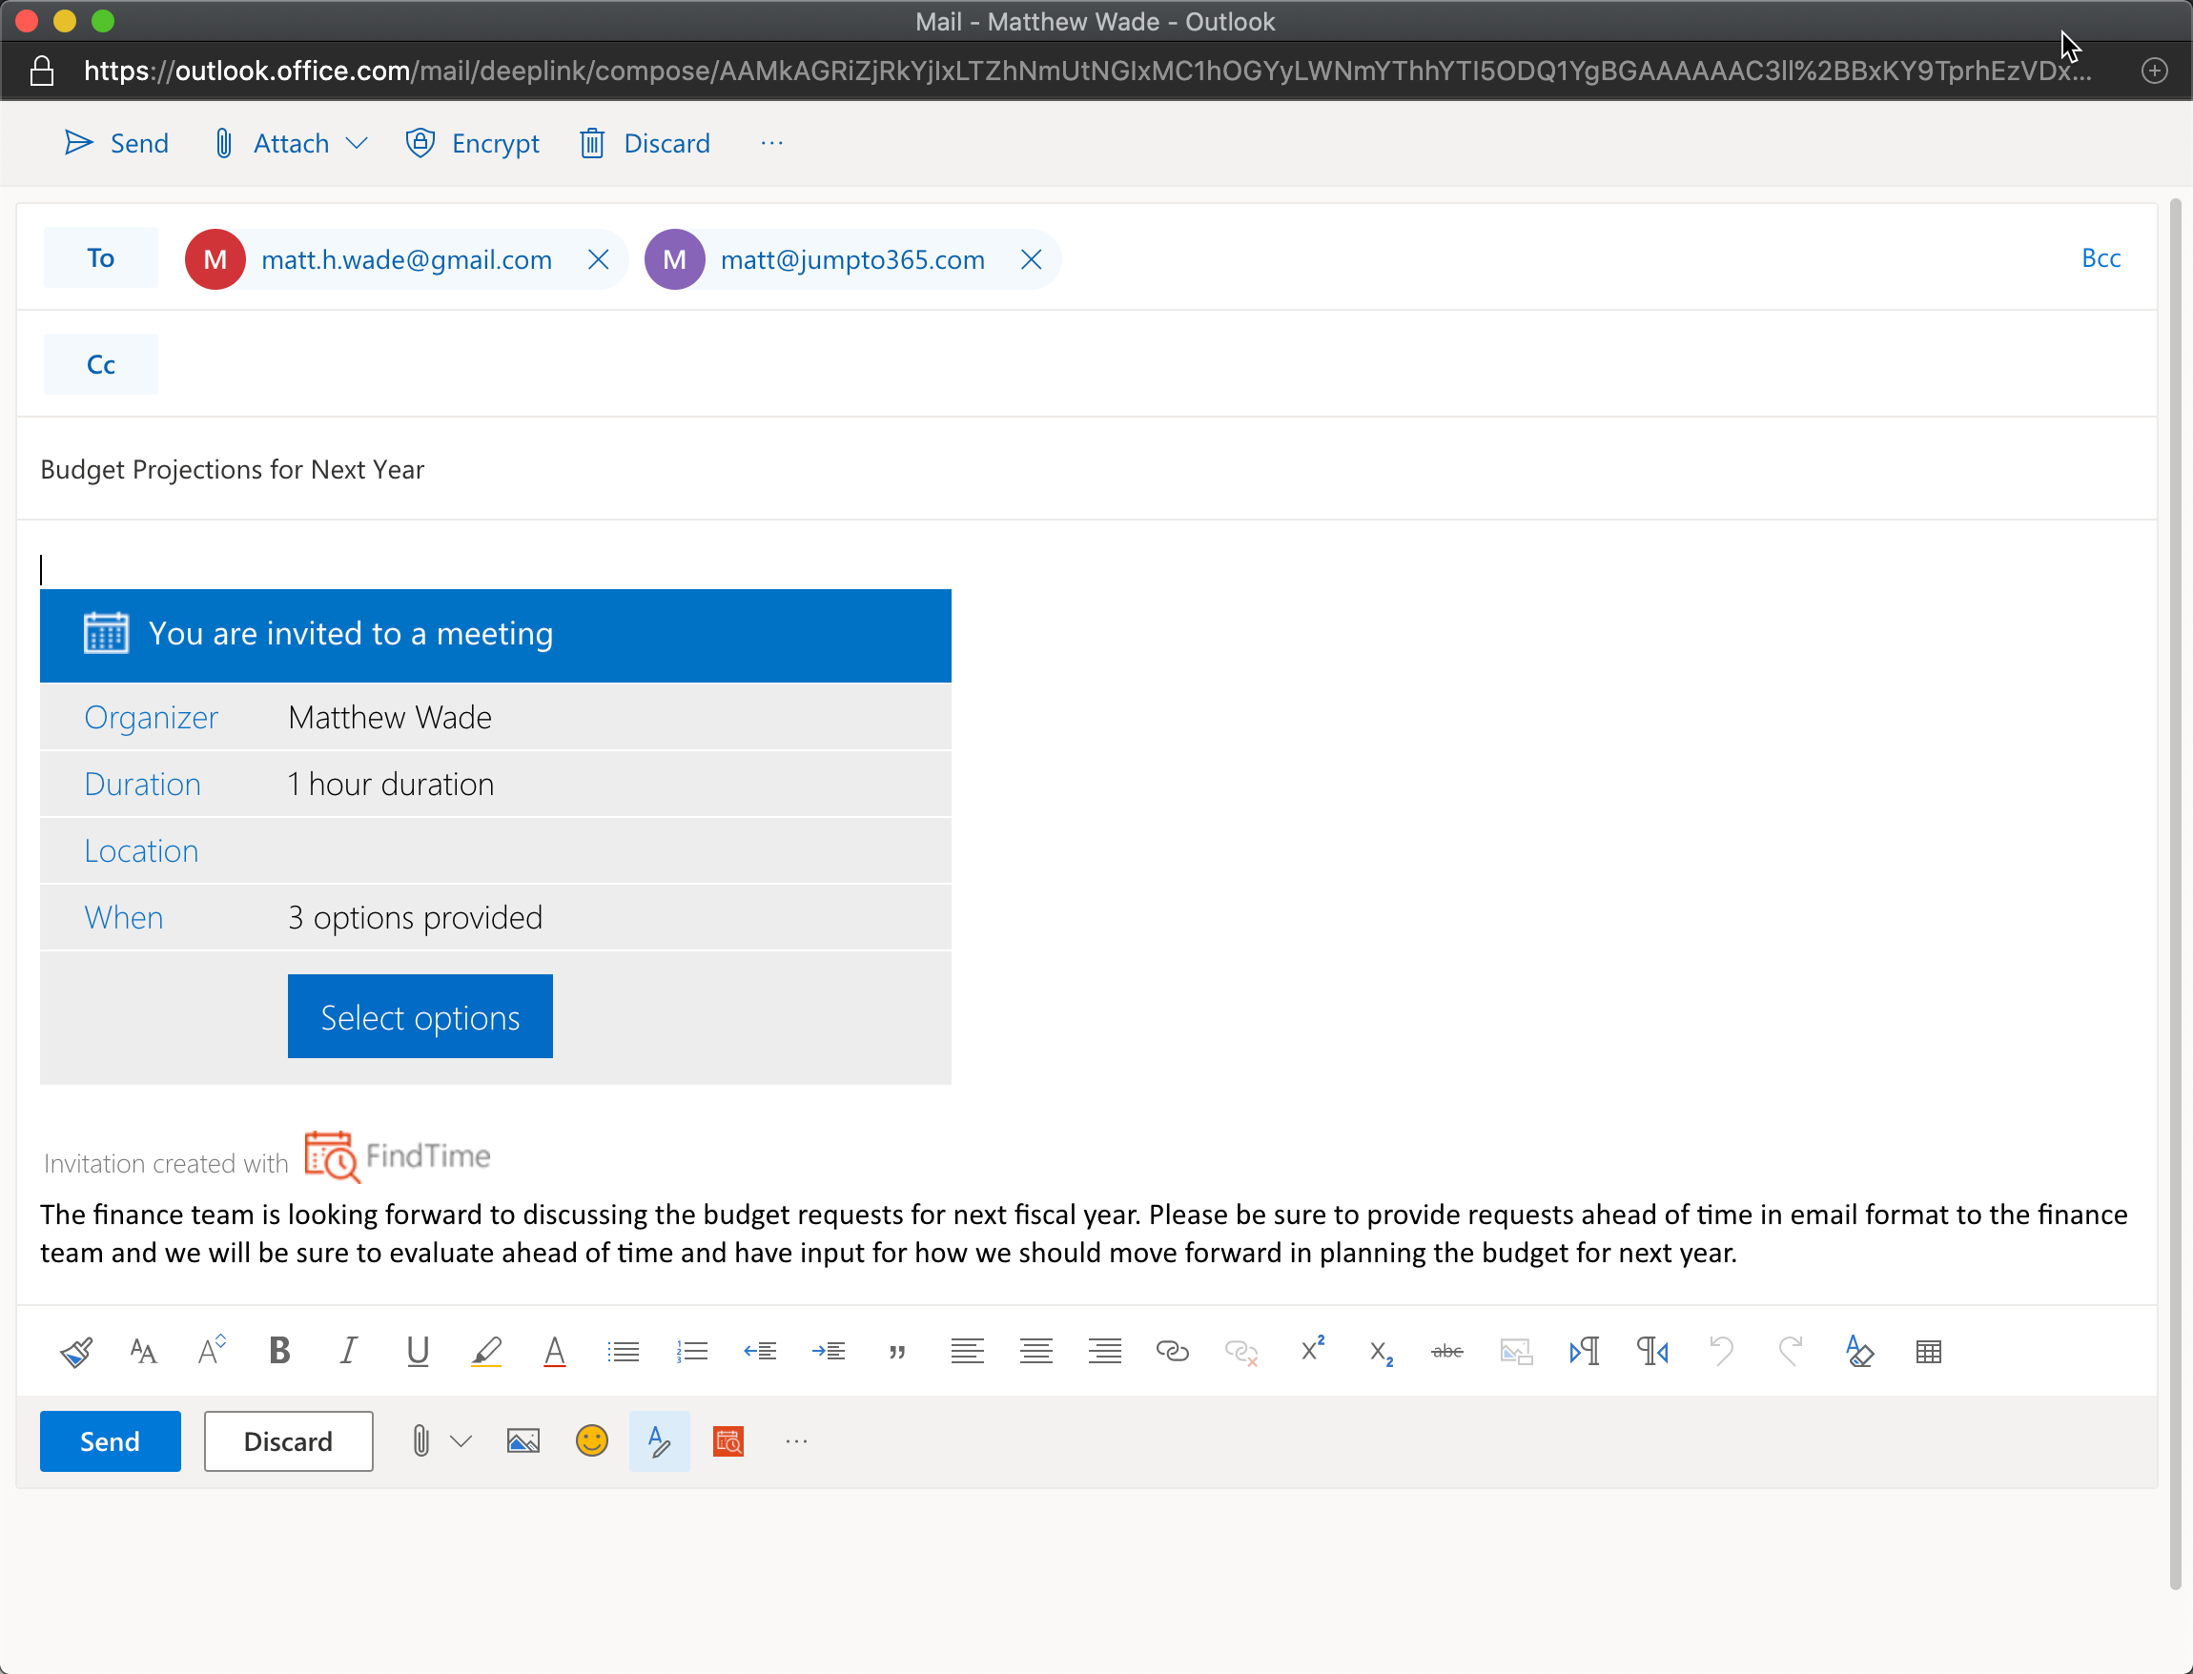Open the FindTime logo link
Screen dimensions: 2193x1674
pyautogui.click(x=398, y=1157)
